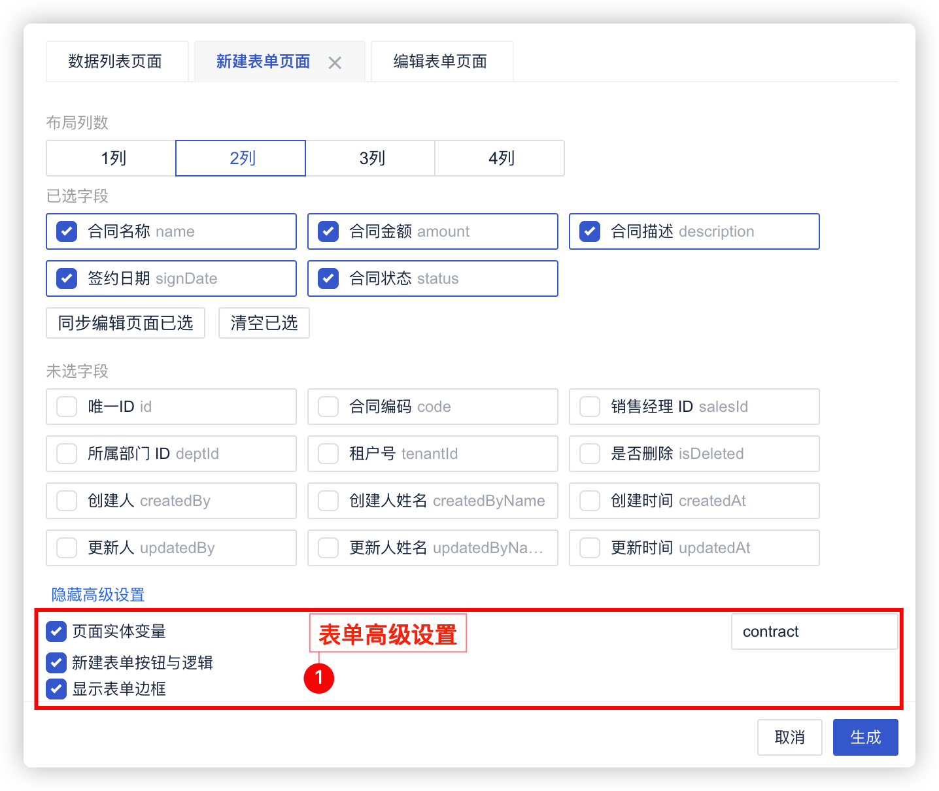Image resolution: width=939 pixels, height=791 pixels.
Task: Check the 创建时间 field
Action: (589, 501)
